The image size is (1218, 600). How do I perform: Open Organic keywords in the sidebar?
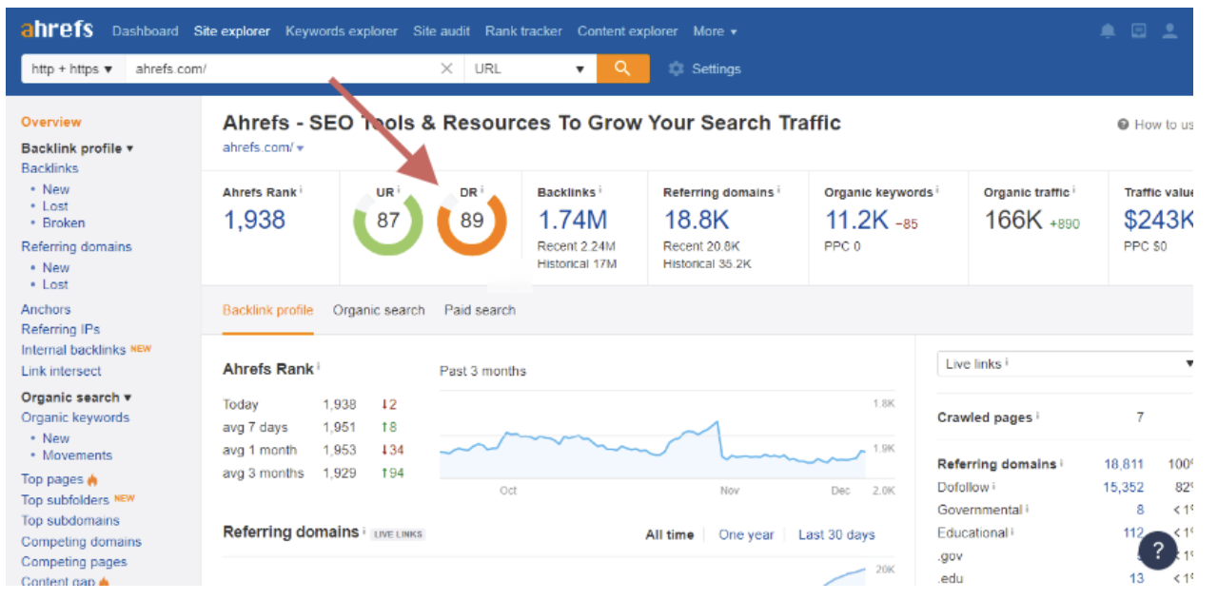[75, 417]
